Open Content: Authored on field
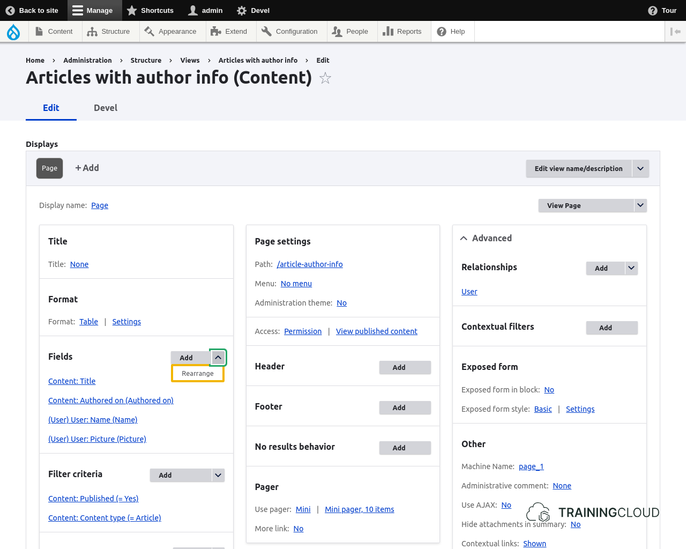 [x=111, y=400]
